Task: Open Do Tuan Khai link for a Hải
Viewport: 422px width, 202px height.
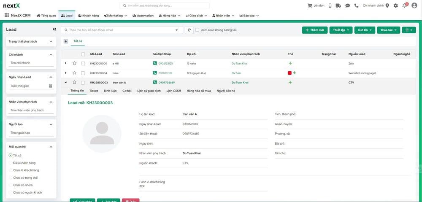Action: pyautogui.click(x=240, y=63)
